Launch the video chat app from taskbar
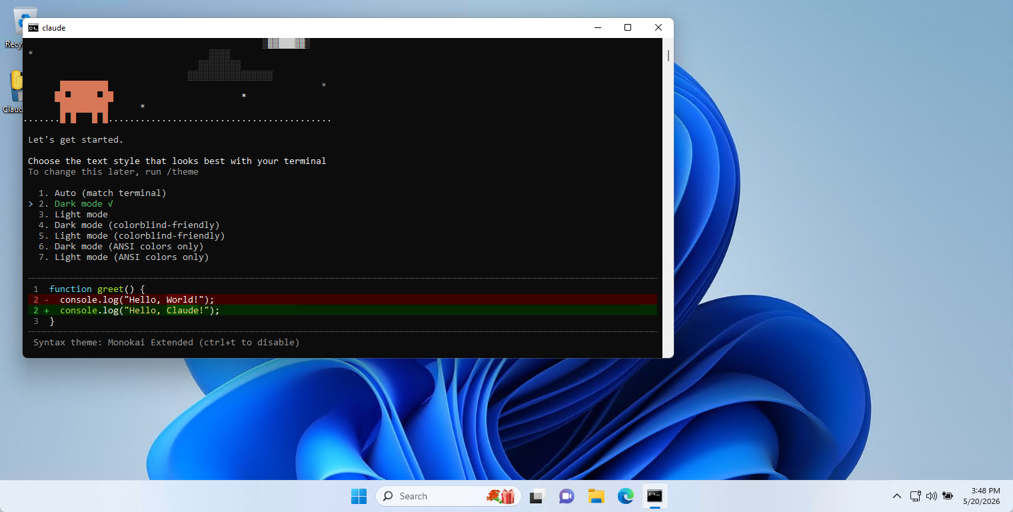This screenshot has height=512, width=1013. coord(566,496)
